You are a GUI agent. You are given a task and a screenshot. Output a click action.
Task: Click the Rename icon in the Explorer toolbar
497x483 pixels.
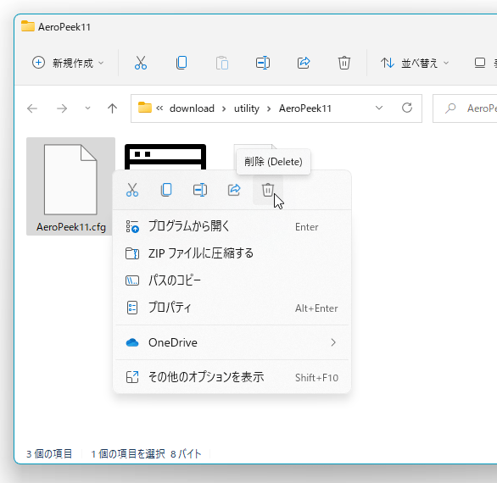coord(263,63)
